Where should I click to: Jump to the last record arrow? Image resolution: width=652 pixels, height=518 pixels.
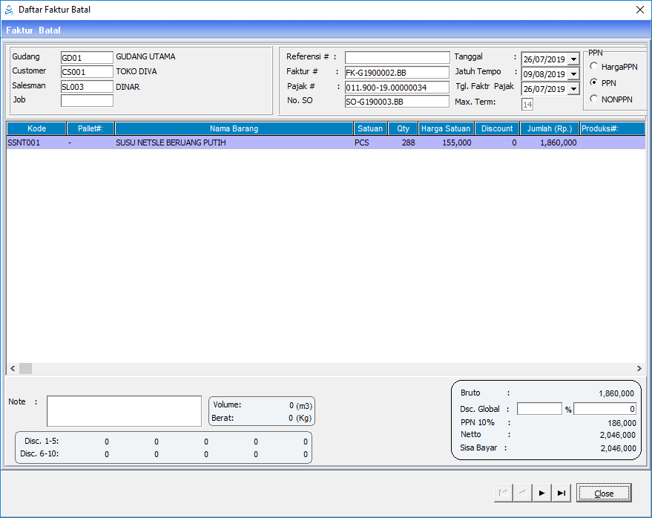[x=562, y=493]
